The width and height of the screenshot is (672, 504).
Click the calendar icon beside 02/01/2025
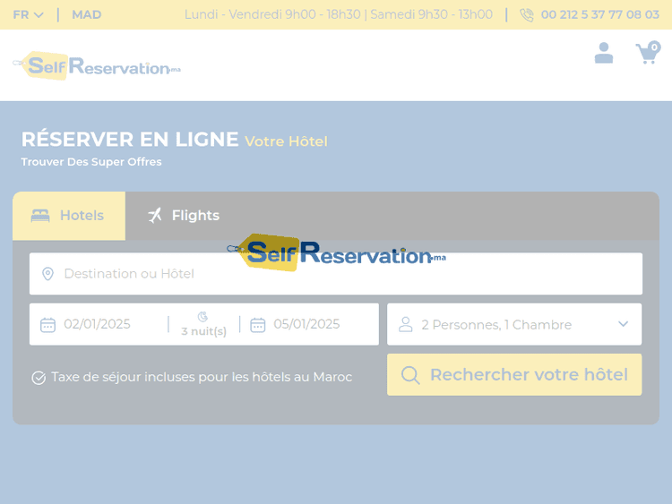pyautogui.click(x=47, y=325)
